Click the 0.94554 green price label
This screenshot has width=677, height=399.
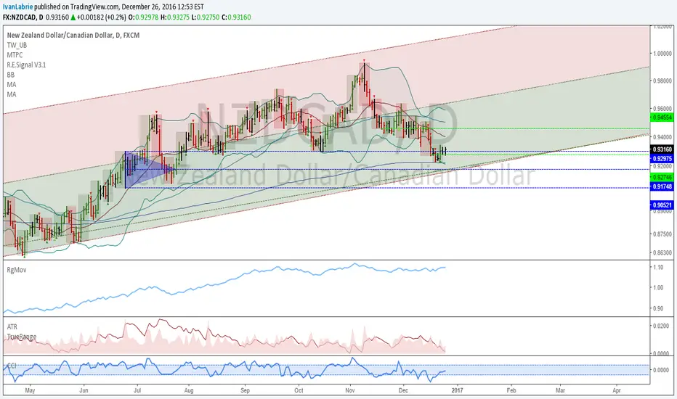point(662,118)
